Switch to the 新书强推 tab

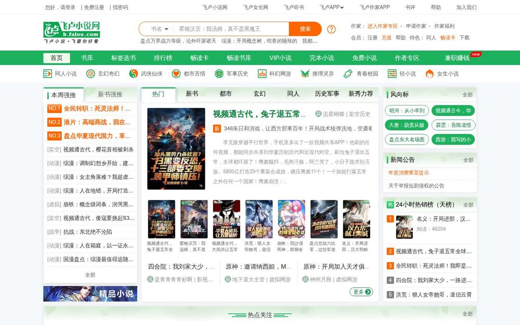click(110, 95)
